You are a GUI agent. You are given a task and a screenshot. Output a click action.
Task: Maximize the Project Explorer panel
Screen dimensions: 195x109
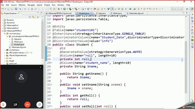pyautogui.click(x=41, y=13)
